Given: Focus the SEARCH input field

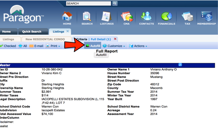Looking at the screenshot, I should pyautogui.click(x=89, y=3).
